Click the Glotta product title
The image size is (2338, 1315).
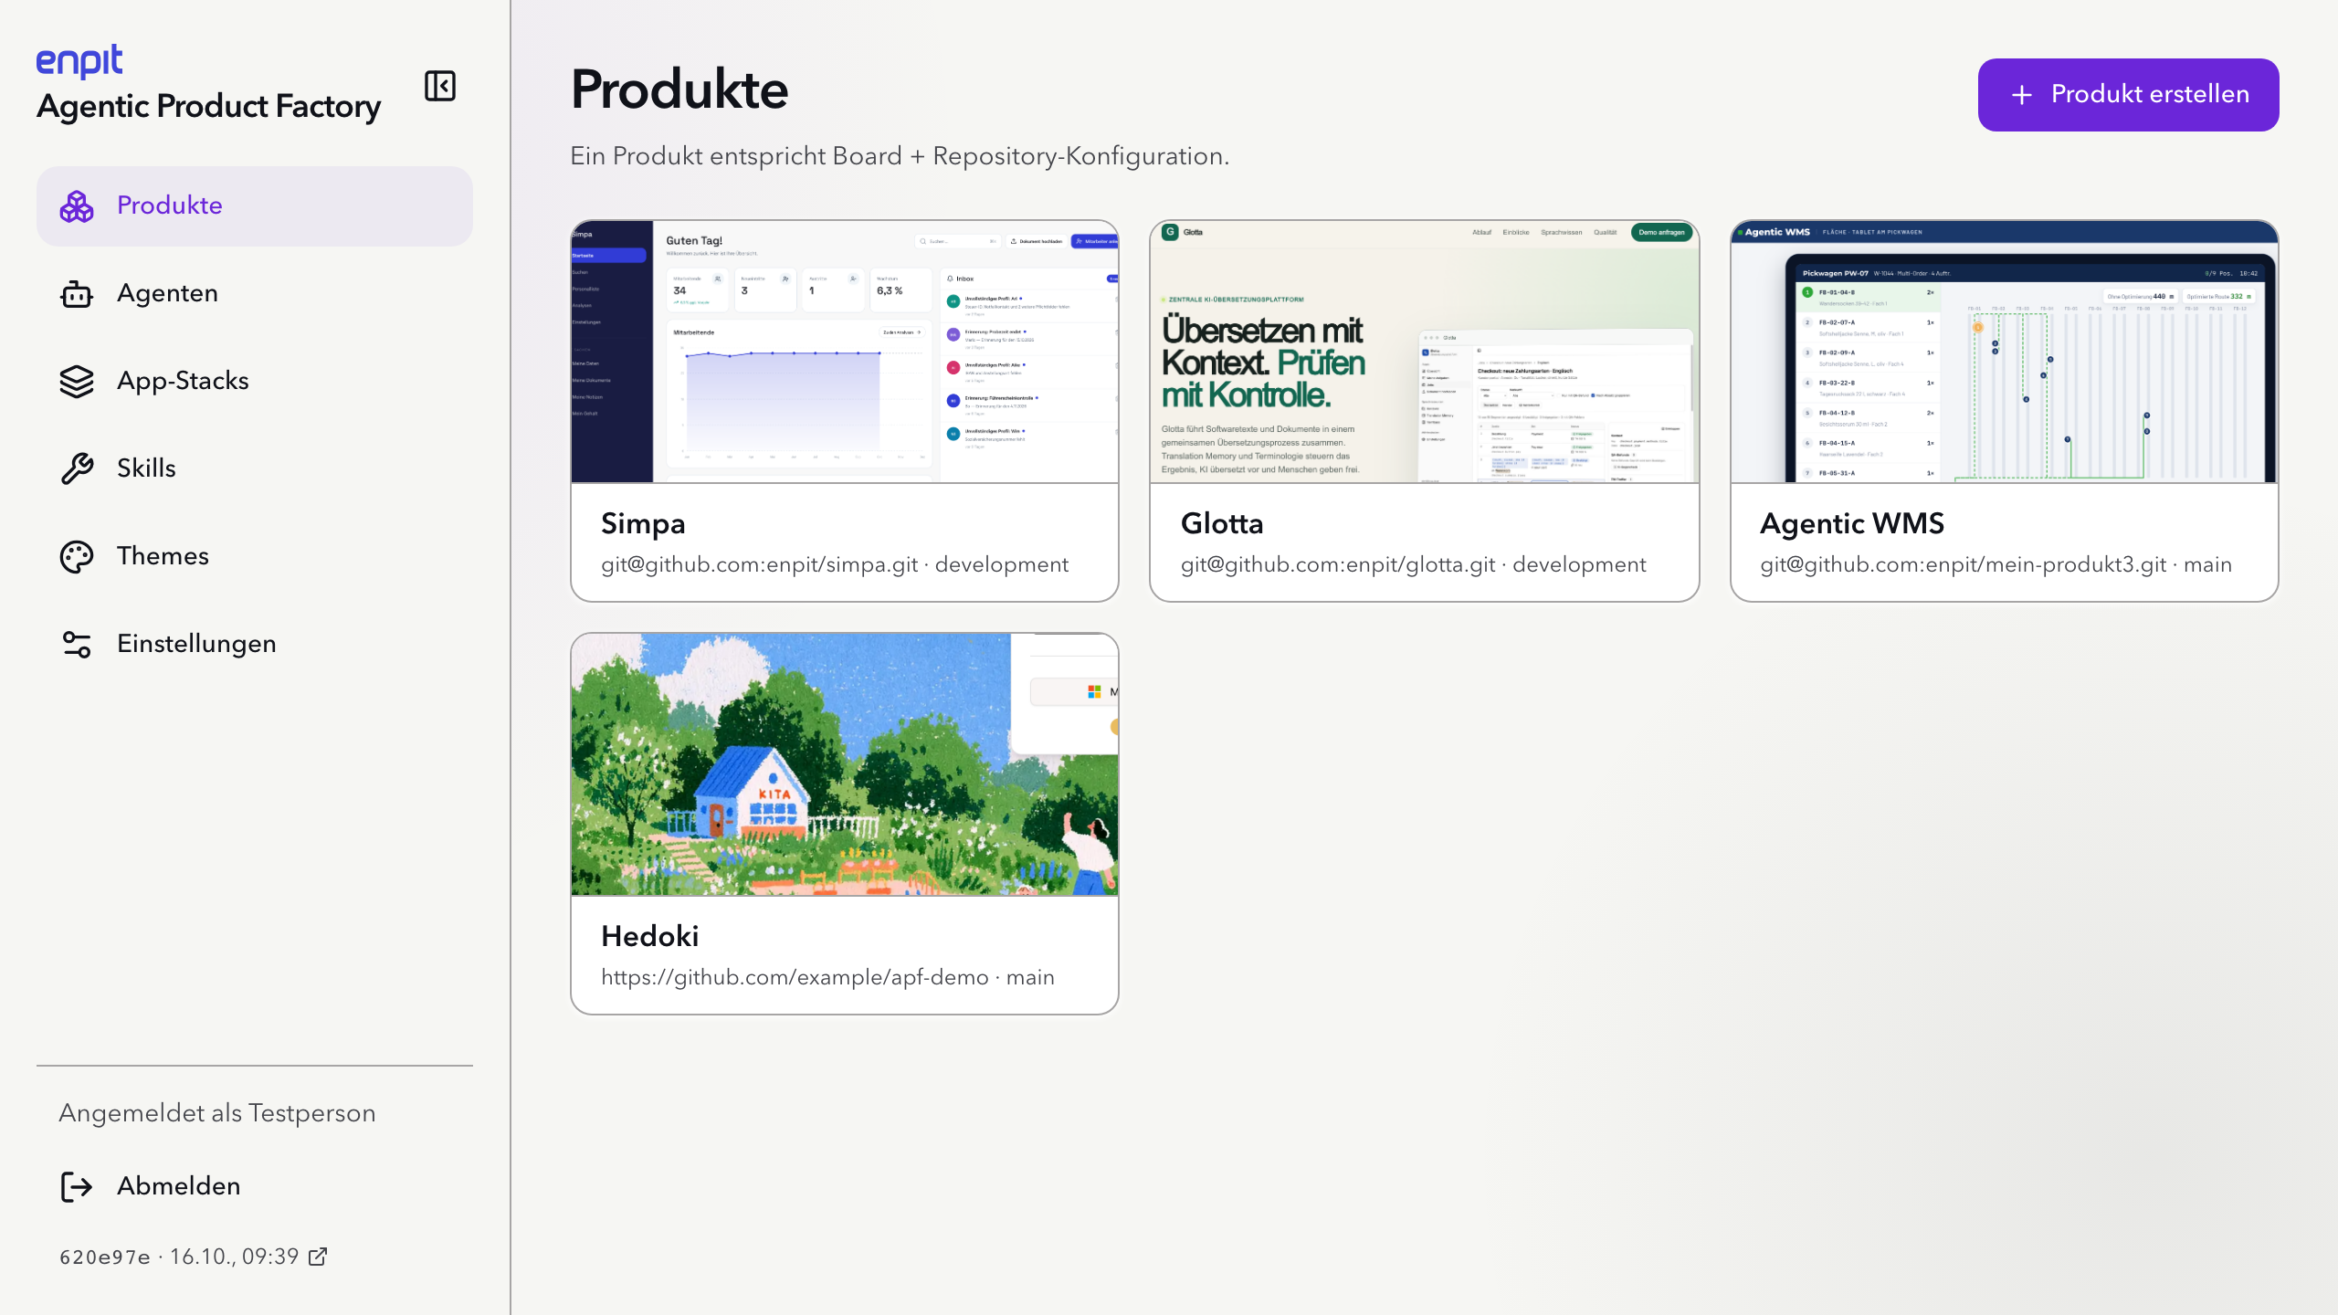pos(1222,524)
